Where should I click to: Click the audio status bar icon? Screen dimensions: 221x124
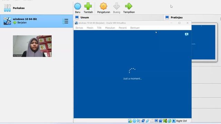138,121
